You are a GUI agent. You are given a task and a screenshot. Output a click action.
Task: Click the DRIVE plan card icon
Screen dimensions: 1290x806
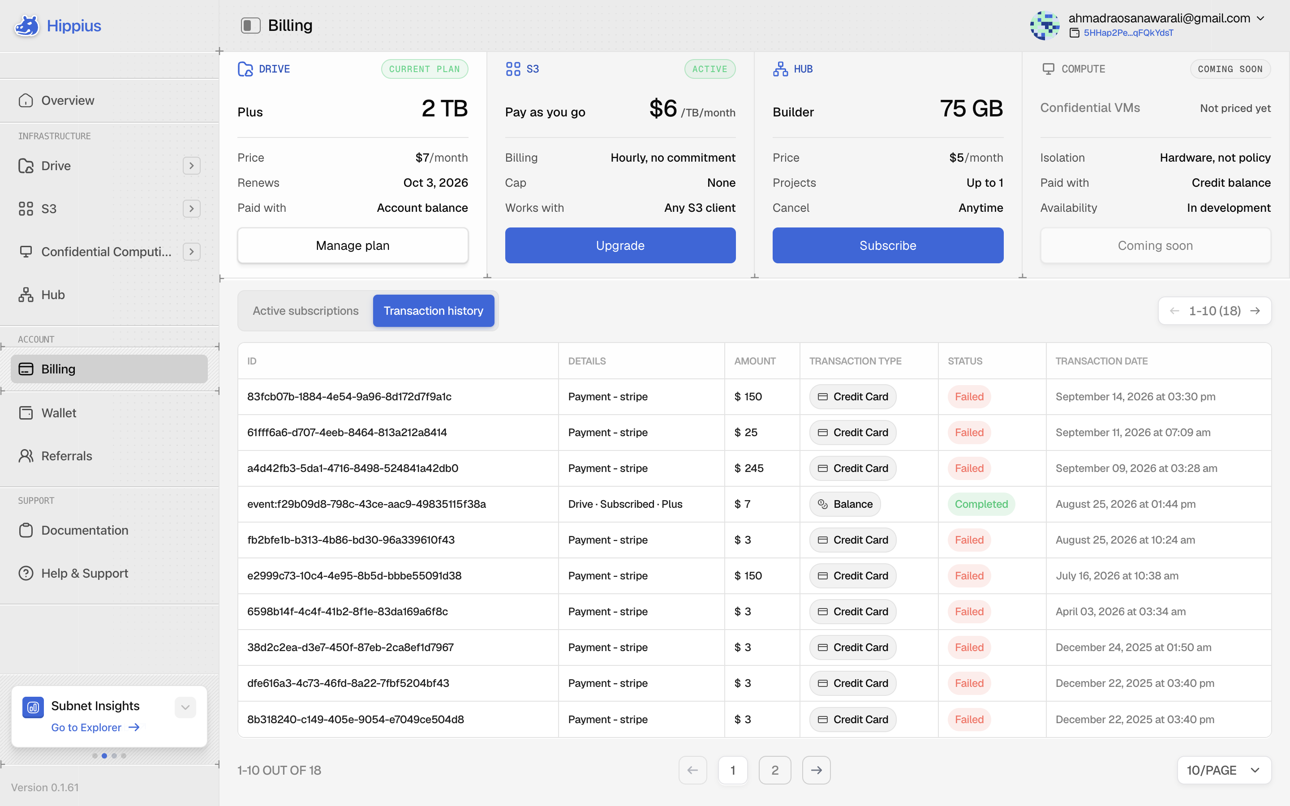tap(245, 69)
